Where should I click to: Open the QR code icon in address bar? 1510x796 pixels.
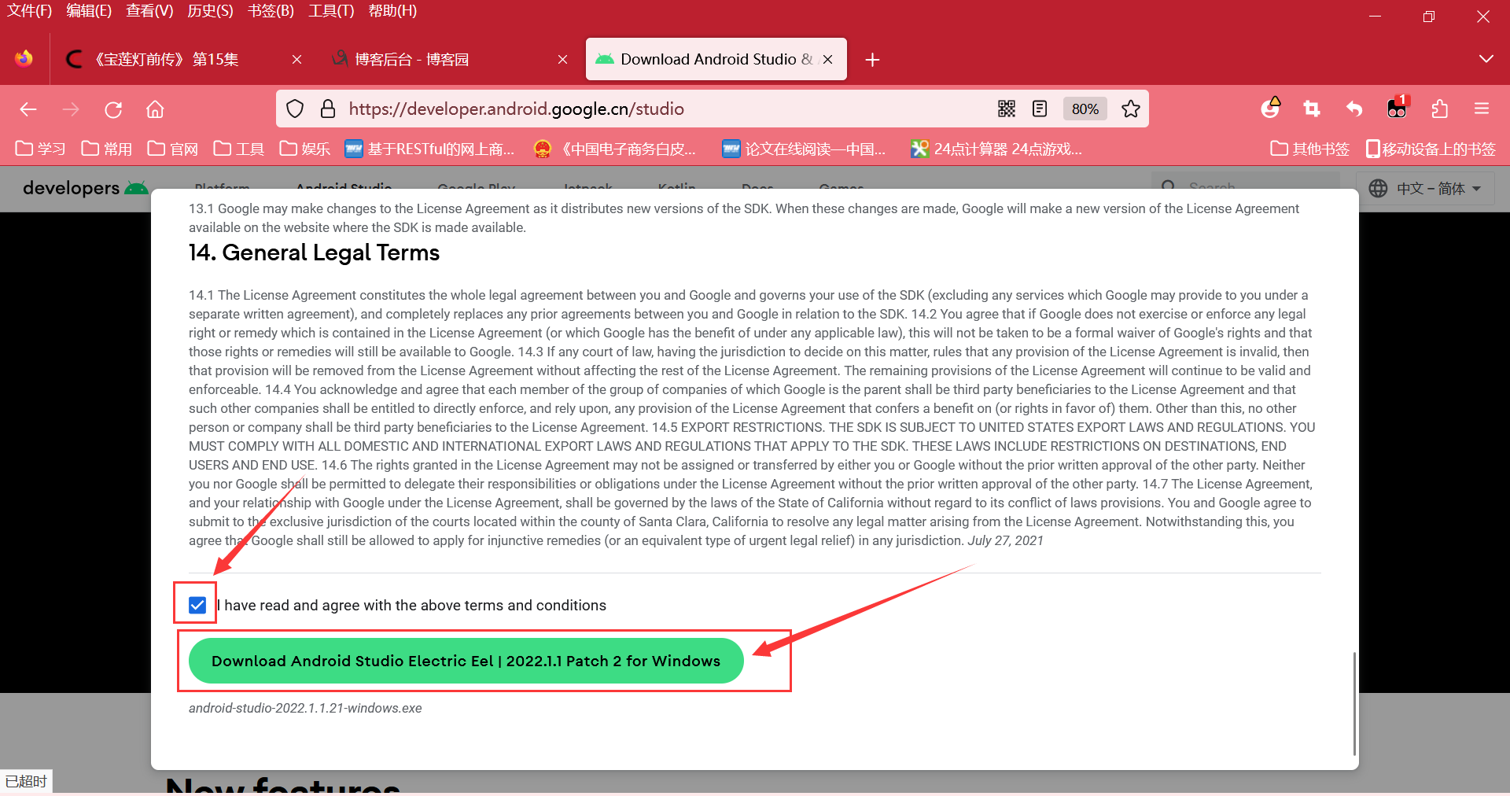click(1007, 109)
